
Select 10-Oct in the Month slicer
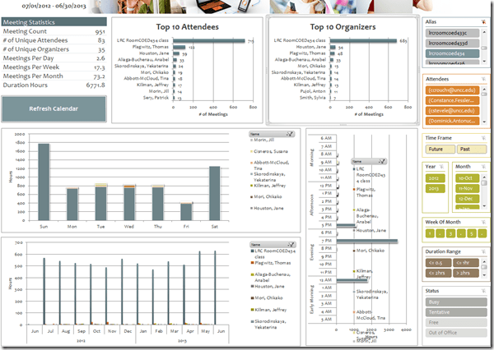pos(464,177)
